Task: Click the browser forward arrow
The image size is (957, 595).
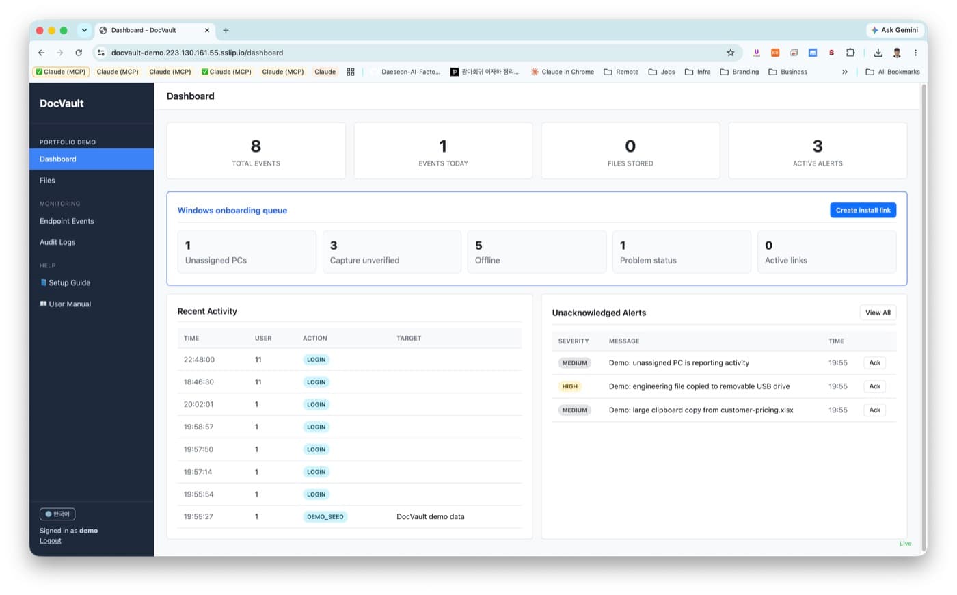Action: coord(60,53)
